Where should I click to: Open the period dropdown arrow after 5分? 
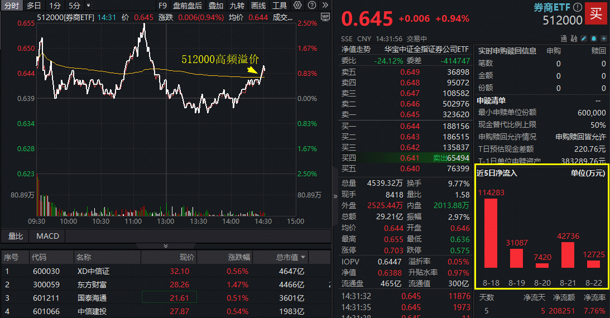point(88,6)
